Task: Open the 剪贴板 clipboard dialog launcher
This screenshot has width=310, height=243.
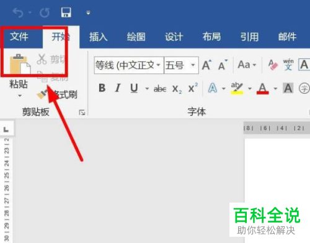Action: 82,112
